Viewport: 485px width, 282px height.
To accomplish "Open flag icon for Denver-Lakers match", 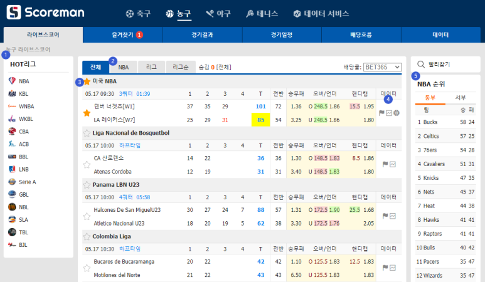I will point(381,113).
